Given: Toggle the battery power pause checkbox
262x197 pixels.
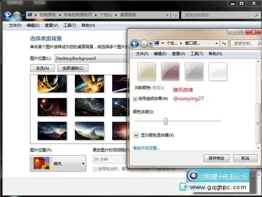Looking at the screenshot, I should point(95,169).
